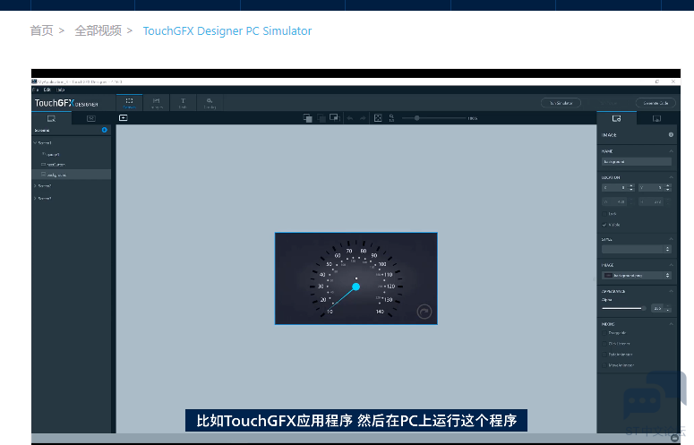Click the Run Simulator button
Viewport: 694px width, 445px height.
pos(561,103)
